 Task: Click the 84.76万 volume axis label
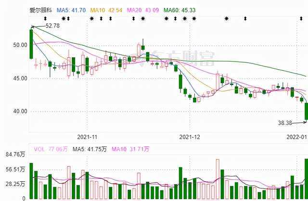[15, 154]
